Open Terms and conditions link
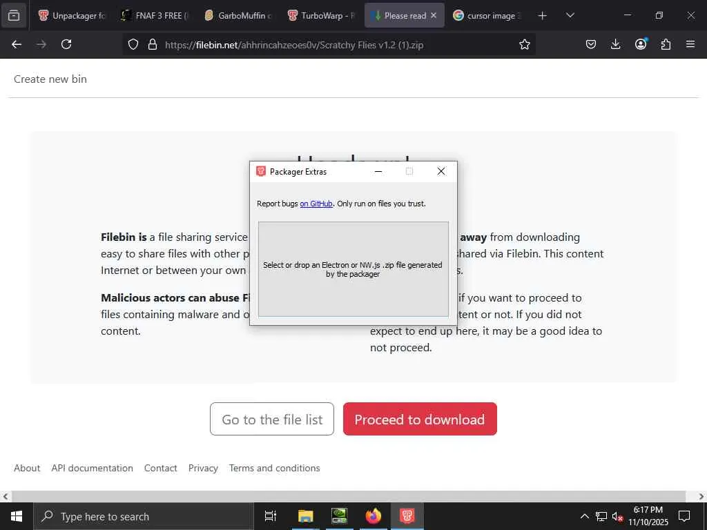Image resolution: width=707 pixels, height=530 pixels. (x=275, y=468)
